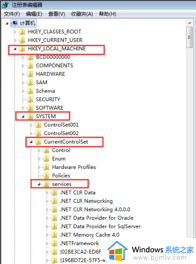Click the tree vertical scrollbar thumb

pyautogui.click(x=189, y=37)
